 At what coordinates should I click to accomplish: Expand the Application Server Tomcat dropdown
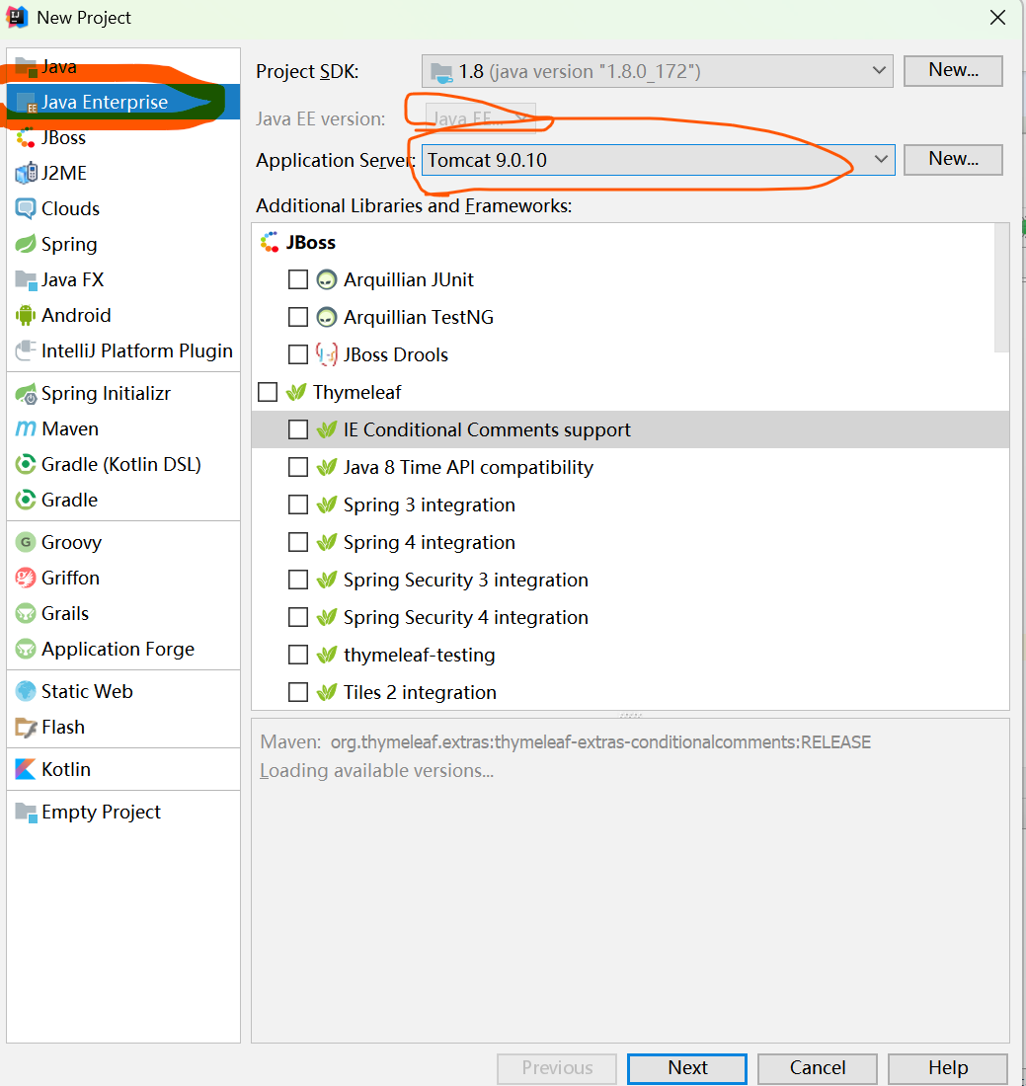click(x=658, y=160)
